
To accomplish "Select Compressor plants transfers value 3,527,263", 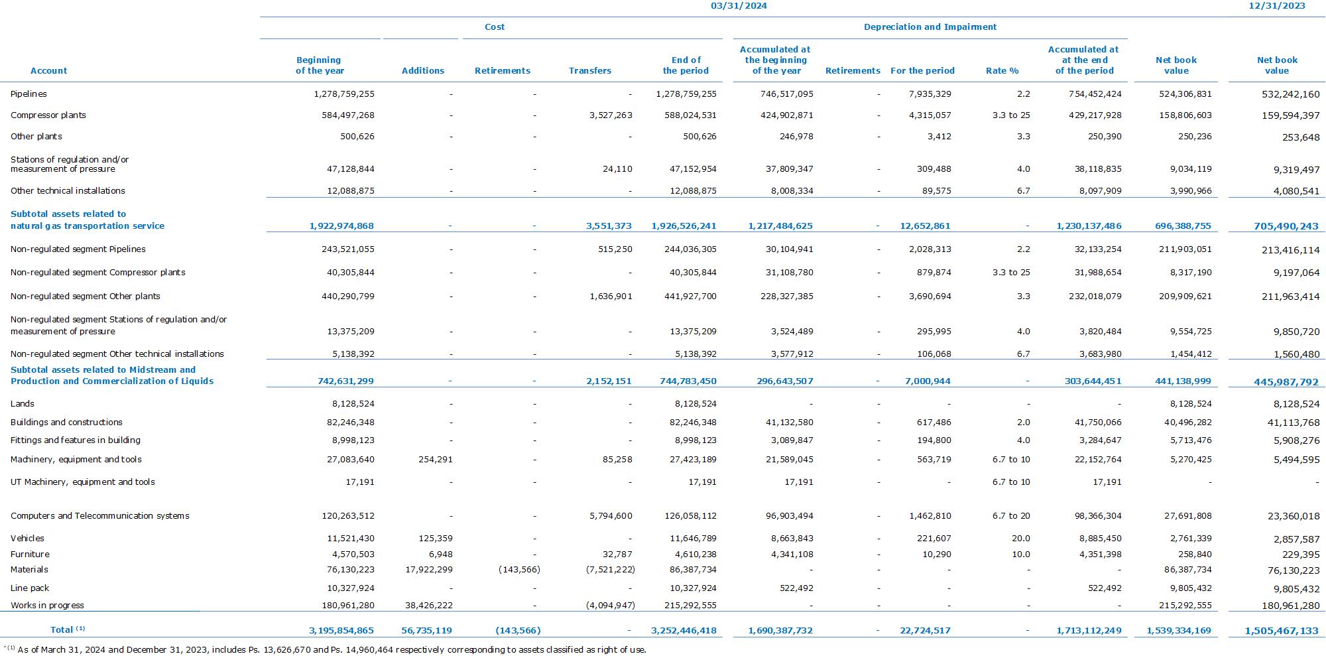I will click(611, 115).
